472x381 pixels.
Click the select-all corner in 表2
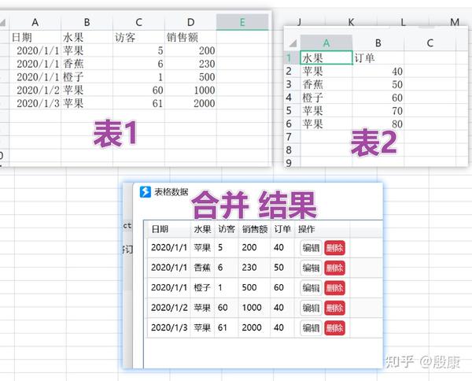[x=293, y=43]
